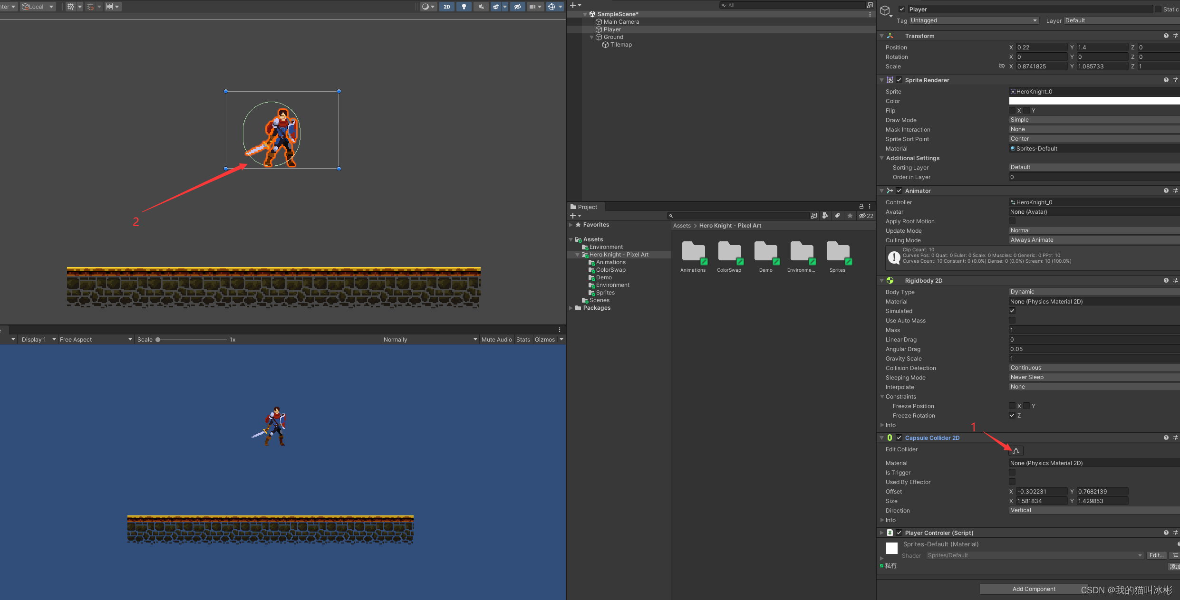Select Main Camera in Hierarchy
Viewport: 1180px width, 600px height.
click(621, 22)
